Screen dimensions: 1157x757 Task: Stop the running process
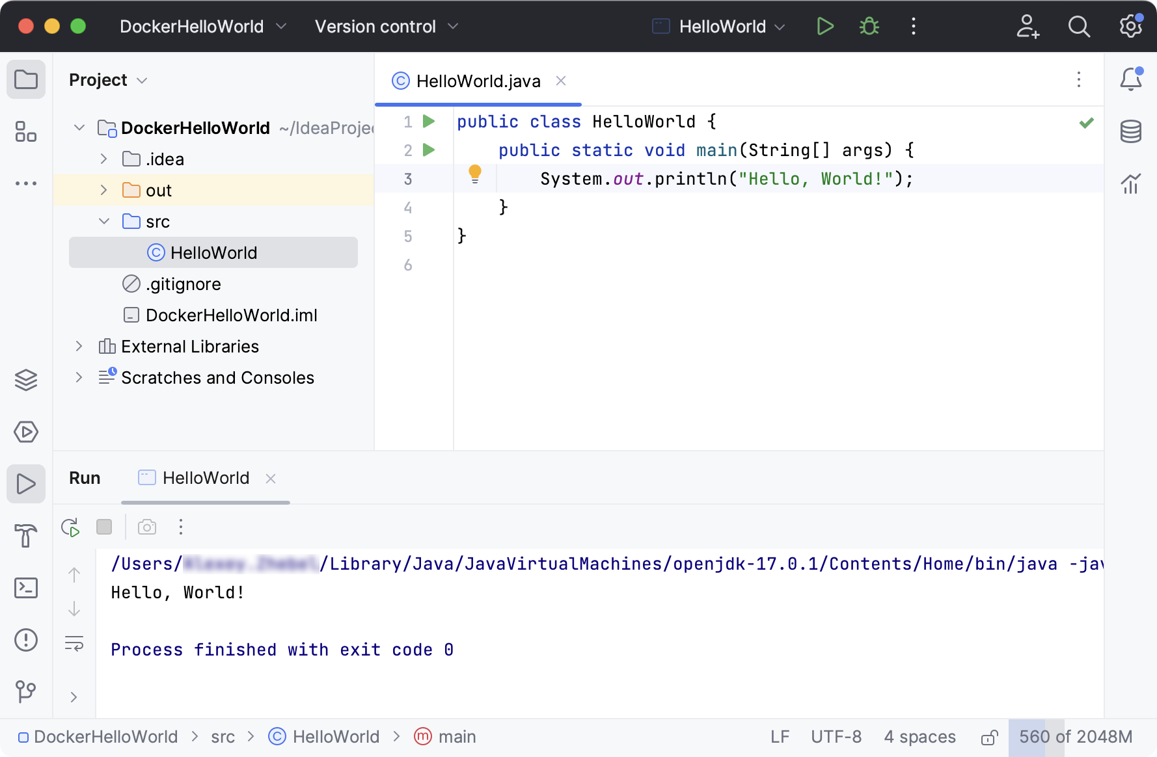[104, 527]
